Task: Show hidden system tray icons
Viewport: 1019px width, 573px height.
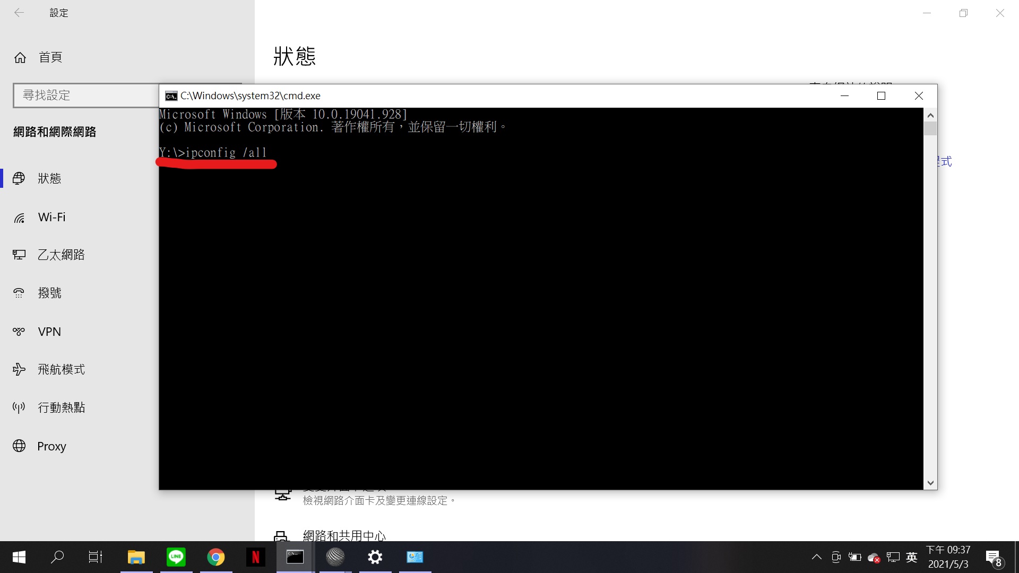Action: [817, 557]
